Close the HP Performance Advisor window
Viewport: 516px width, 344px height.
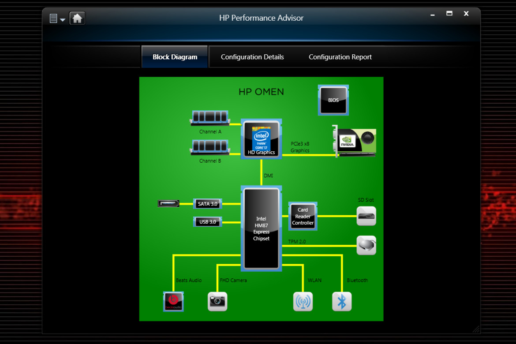466,14
